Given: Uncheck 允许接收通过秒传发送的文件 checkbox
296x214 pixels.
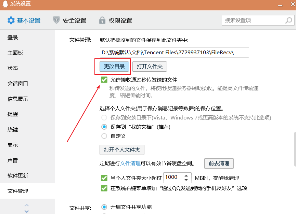Looking at the screenshot, I should (x=104, y=80).
